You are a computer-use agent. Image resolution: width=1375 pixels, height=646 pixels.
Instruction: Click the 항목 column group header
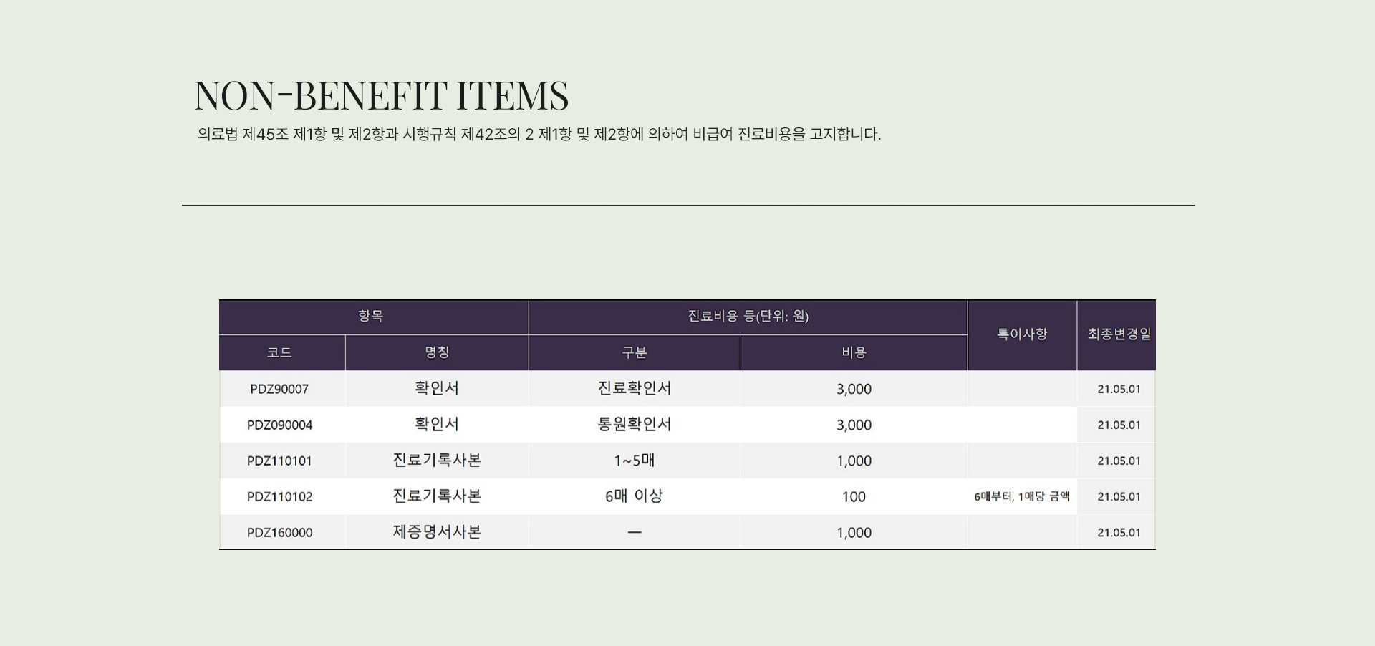coord(371,317)
